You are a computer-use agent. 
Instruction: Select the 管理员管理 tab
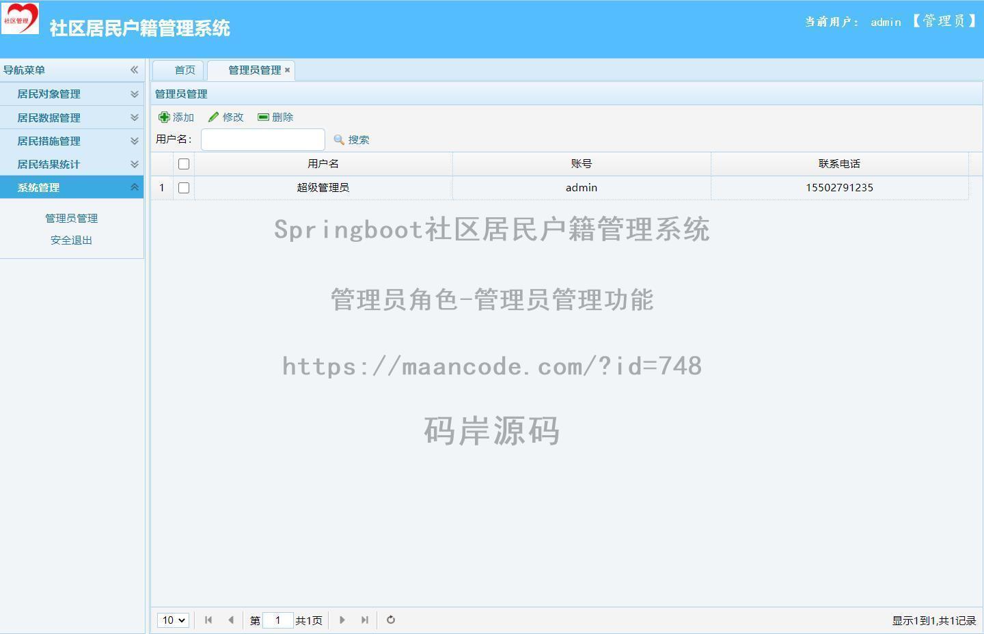(x=251, y=70)
